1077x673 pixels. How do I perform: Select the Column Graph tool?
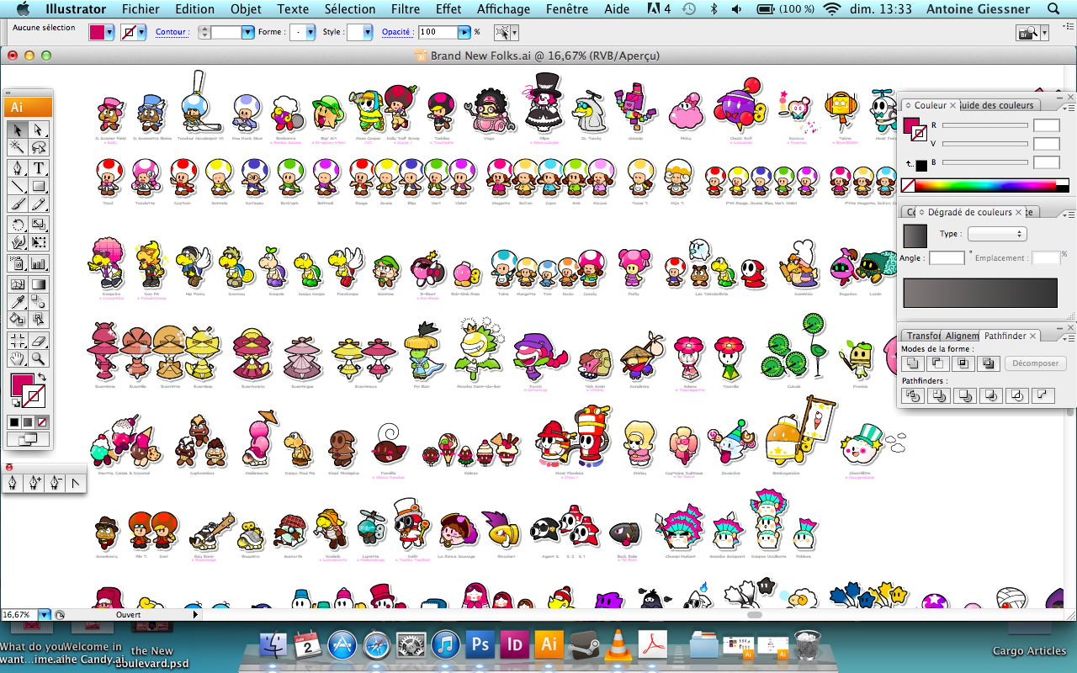point(39,263)
